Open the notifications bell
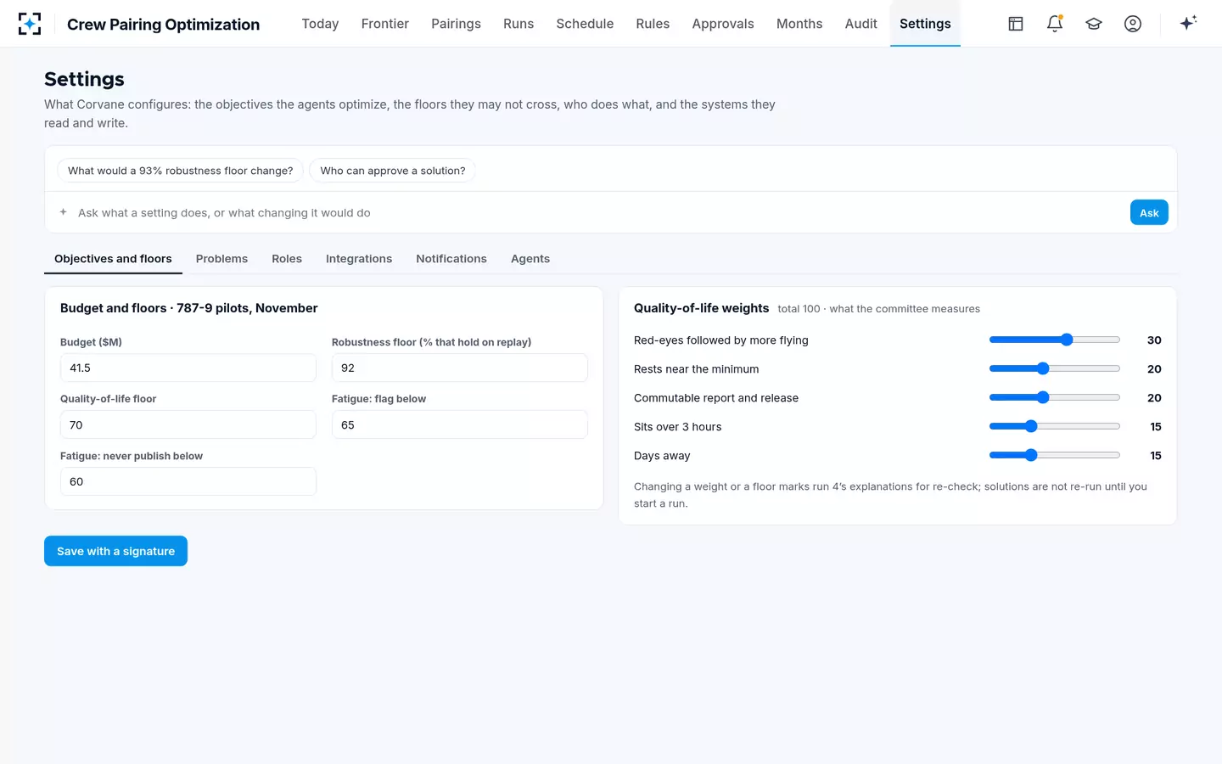 (x=1055, y=24)
